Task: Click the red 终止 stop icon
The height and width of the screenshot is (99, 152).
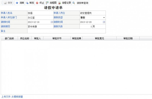Action: pos(37,3)
